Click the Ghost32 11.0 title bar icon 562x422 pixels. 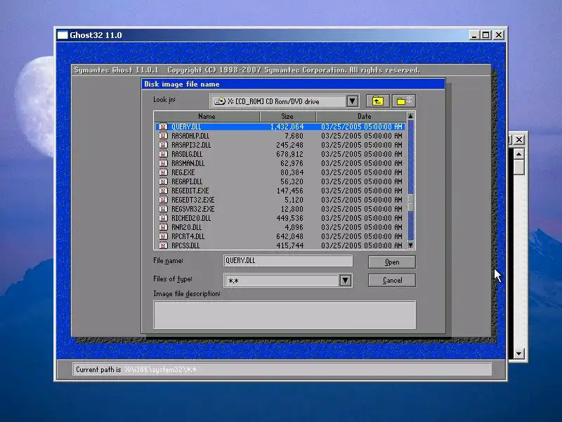tap(63, 34)
